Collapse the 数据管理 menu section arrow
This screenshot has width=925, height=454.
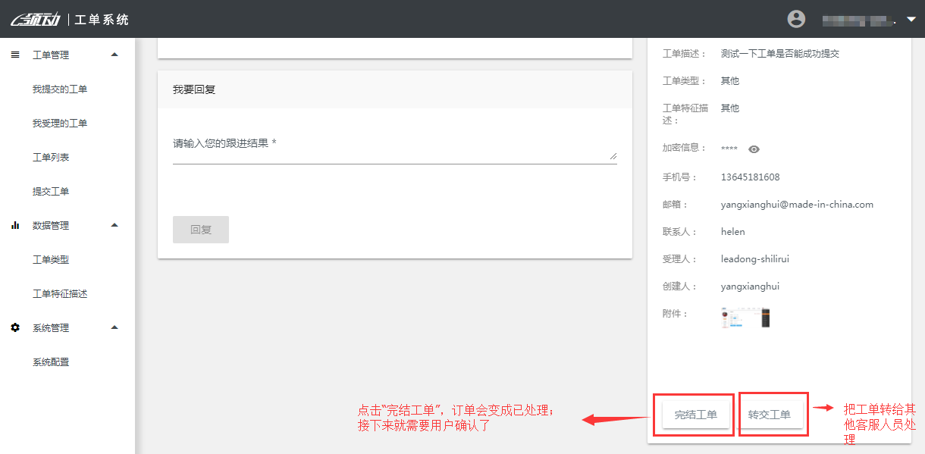(114, 225)
